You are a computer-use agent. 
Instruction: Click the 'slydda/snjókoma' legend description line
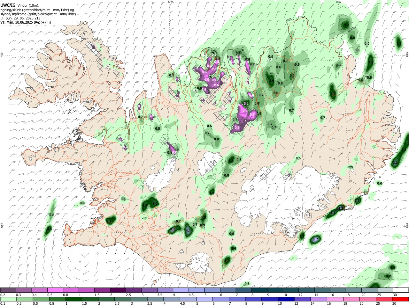click(38, 14)
